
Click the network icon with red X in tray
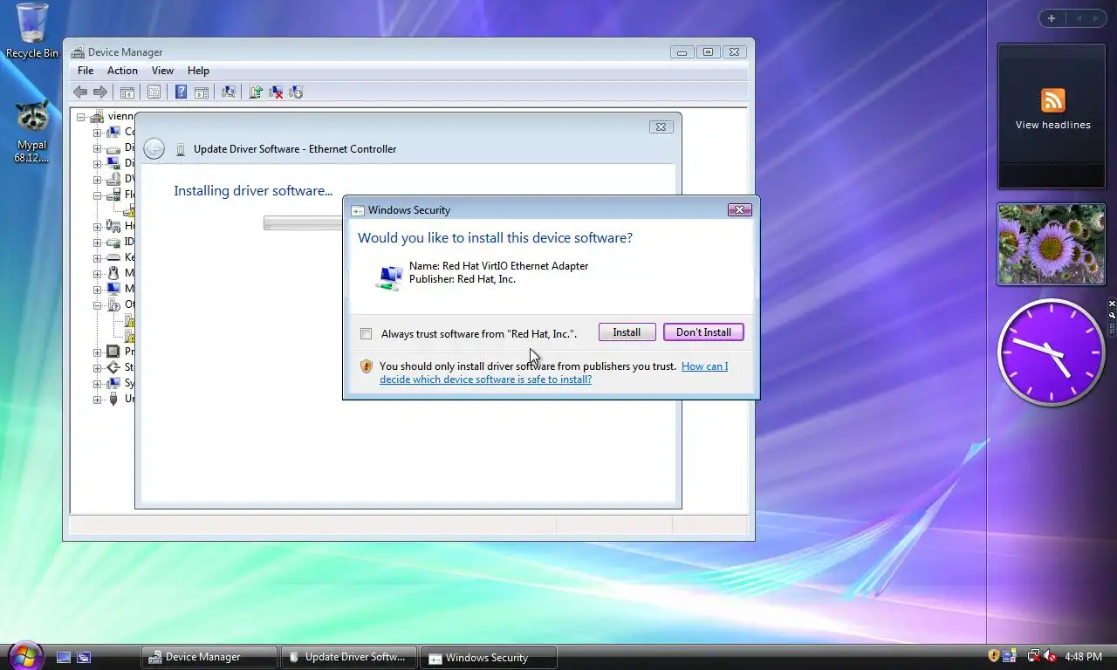1033,656
